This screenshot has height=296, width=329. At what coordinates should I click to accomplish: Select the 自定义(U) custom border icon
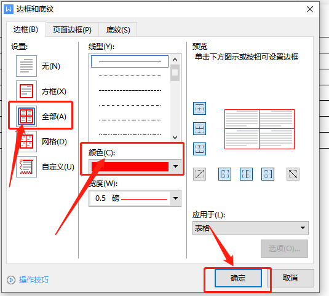(x=26, y=167)
